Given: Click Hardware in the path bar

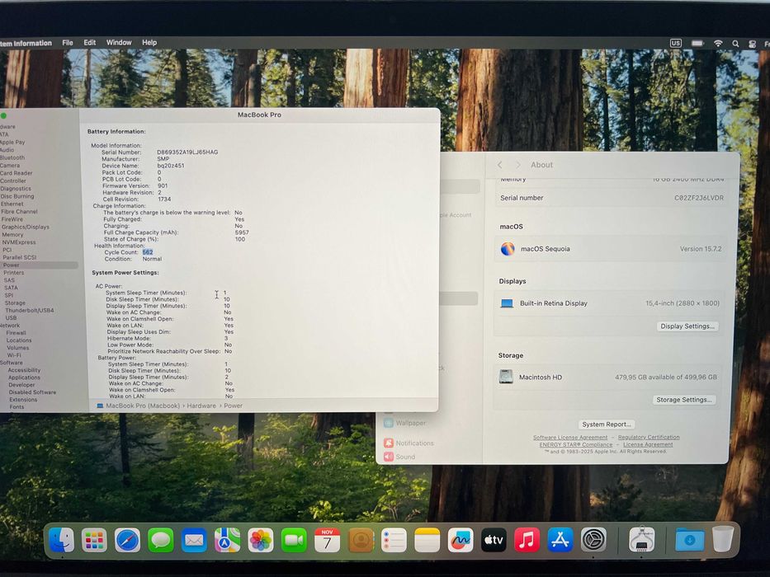Looking at the screenshot, I should (x=201, y=406).
